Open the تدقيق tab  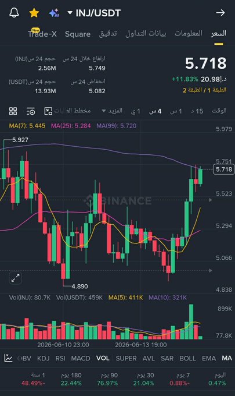click(x=108, y=34)
